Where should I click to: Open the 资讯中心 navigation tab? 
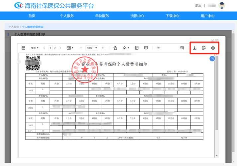click(137, 16)
